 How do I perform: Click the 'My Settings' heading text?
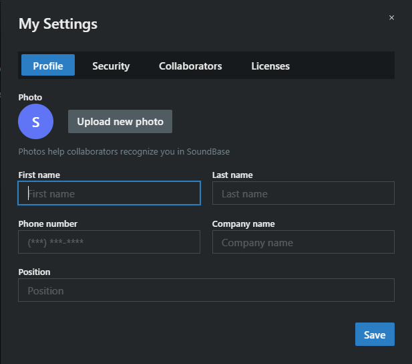58,24
